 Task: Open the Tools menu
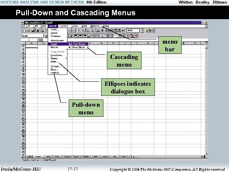(74, 26)
